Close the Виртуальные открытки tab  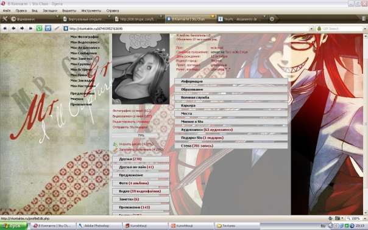109,16
